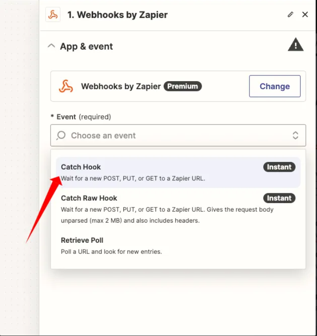
Task: Click the Instant badge beside Catch Hook
Action: pos(279,167)
